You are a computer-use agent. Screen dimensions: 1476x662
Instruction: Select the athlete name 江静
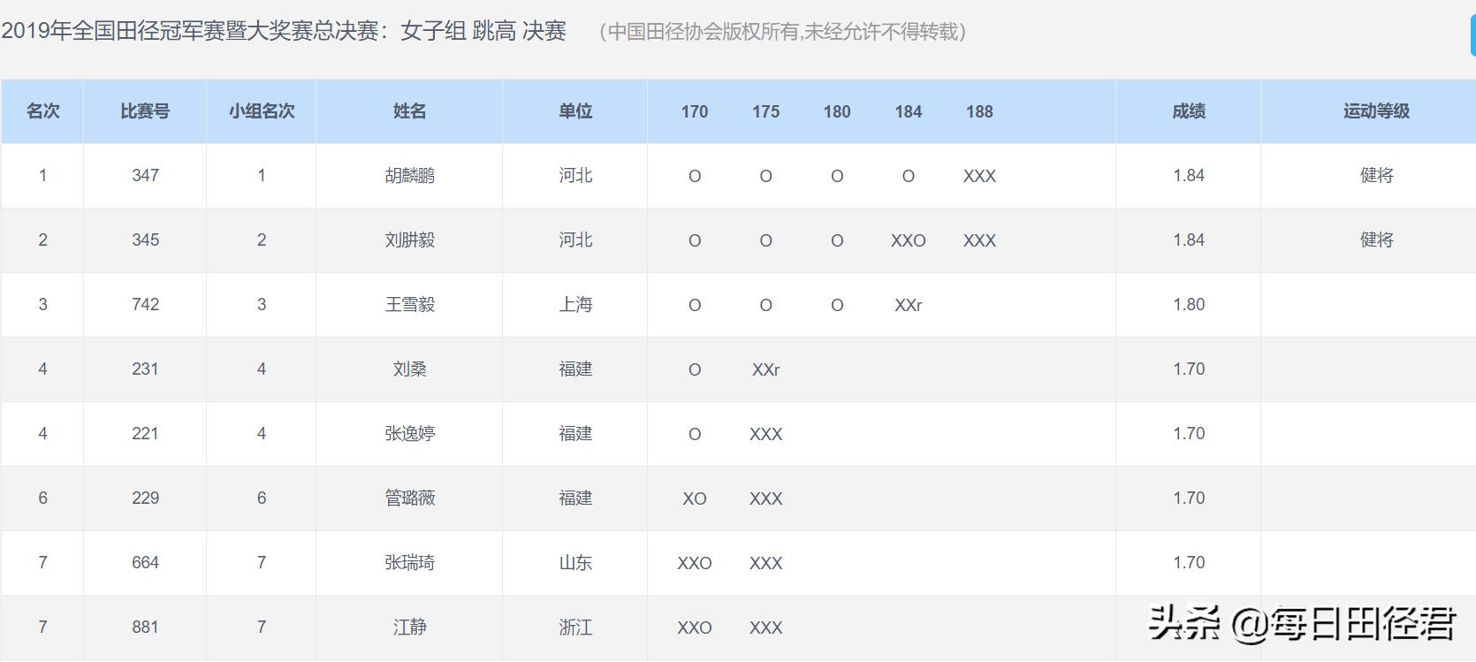pos(409,628)
